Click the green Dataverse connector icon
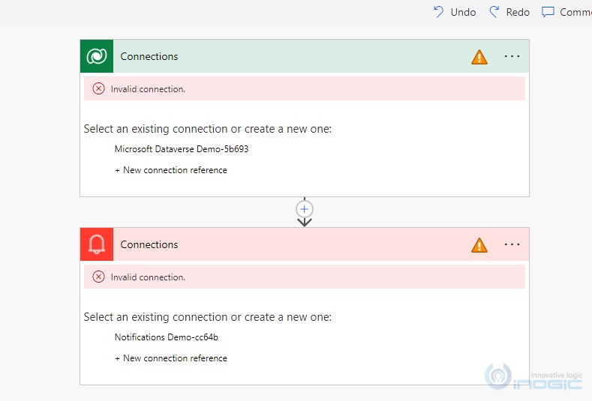Screen dimensions: 592x401 97,56
